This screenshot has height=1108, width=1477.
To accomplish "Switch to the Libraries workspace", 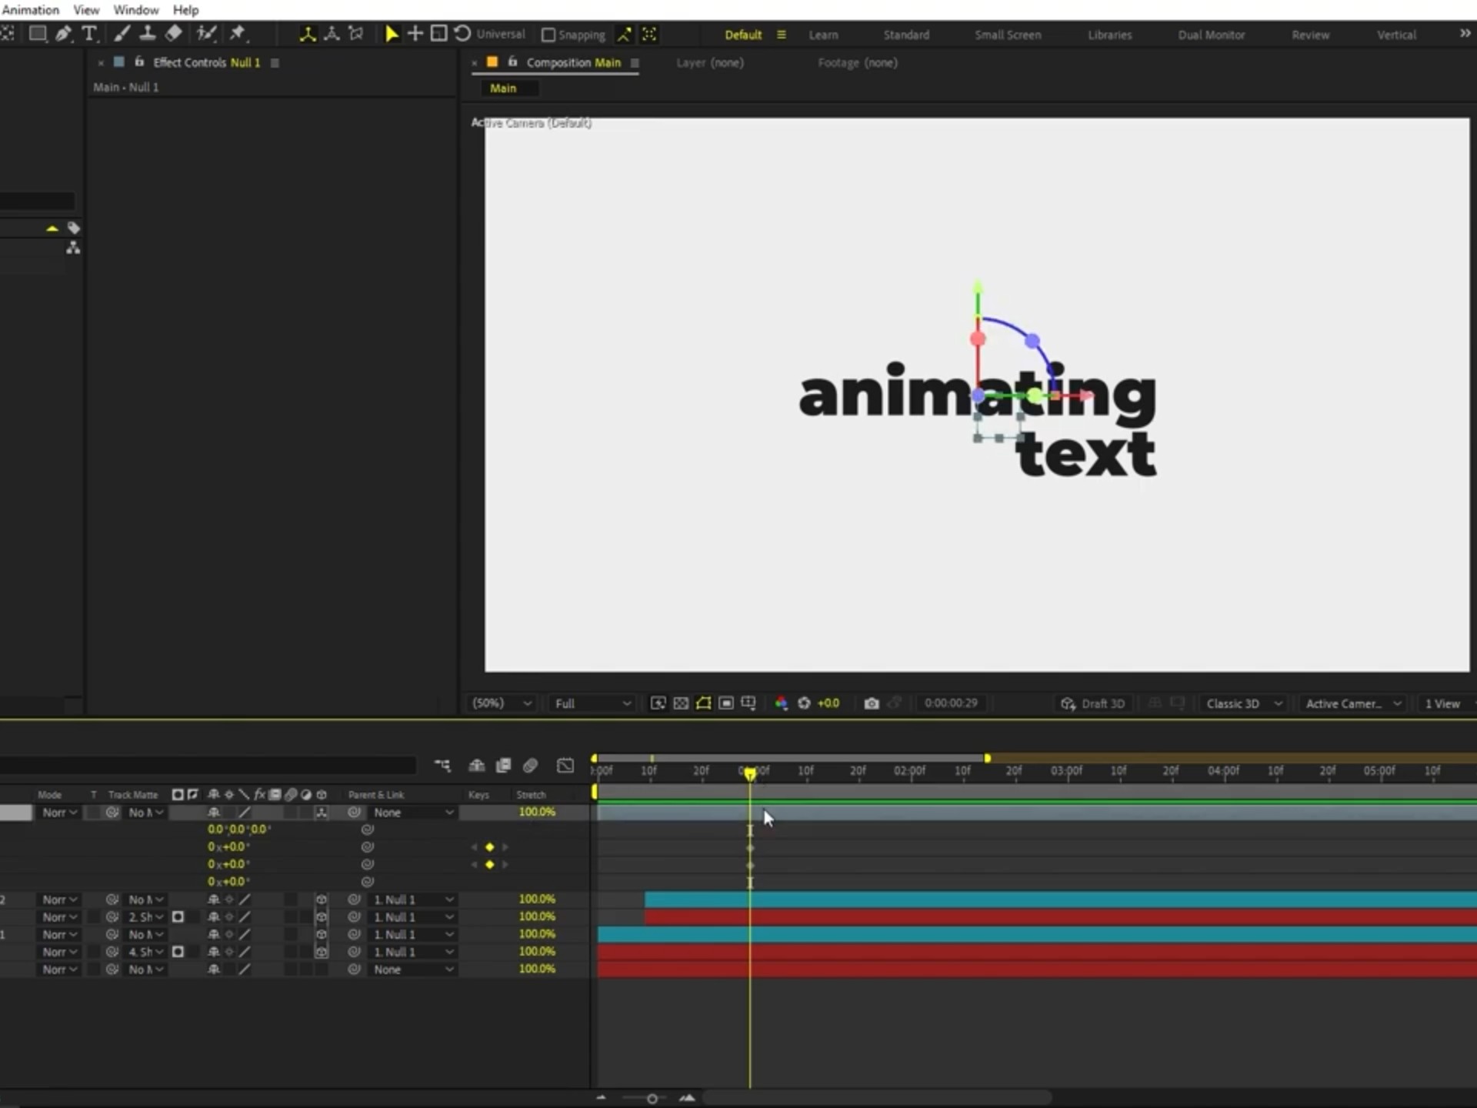I will pos(1109,35).
